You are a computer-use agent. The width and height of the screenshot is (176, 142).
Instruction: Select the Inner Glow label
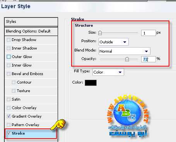coord(22,65)
